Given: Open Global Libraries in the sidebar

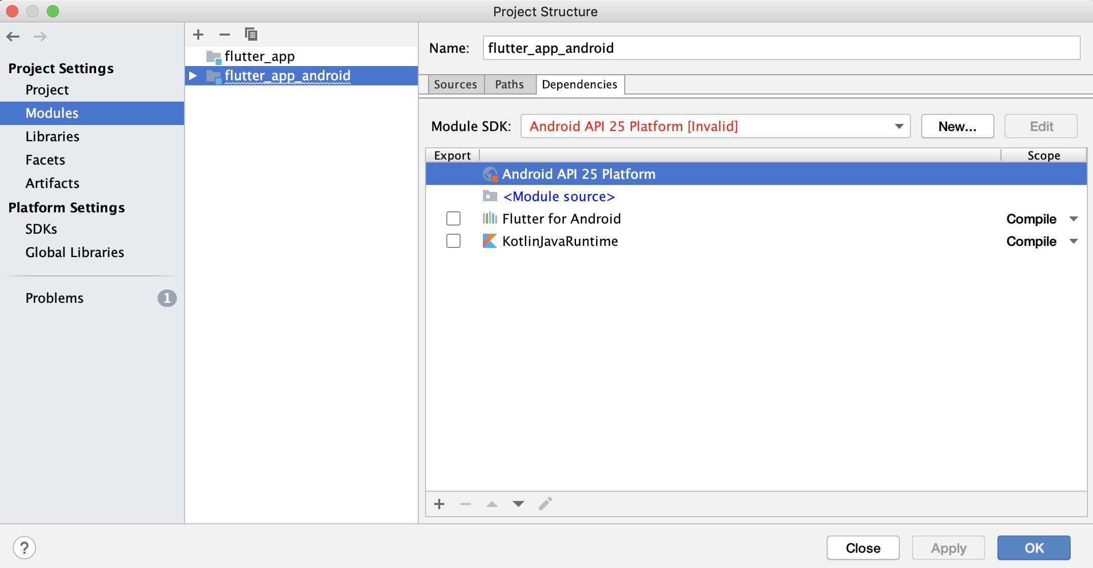Looking at the screenshot, I should point(75,253).
